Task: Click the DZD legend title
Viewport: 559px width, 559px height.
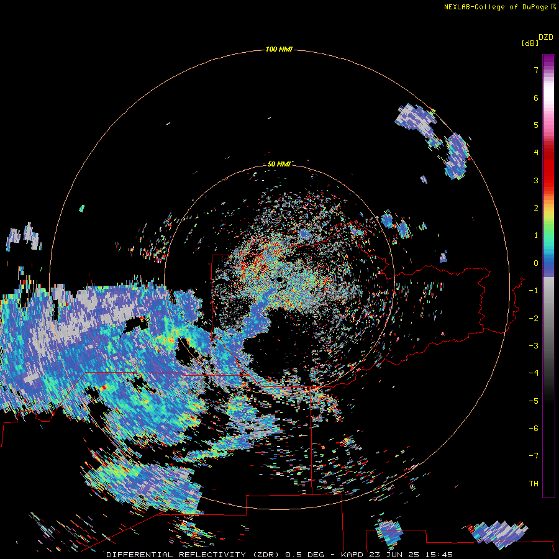Action: (x=546, y=37)
